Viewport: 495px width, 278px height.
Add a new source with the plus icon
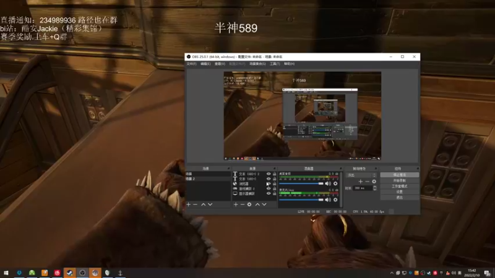coord(236,204)
